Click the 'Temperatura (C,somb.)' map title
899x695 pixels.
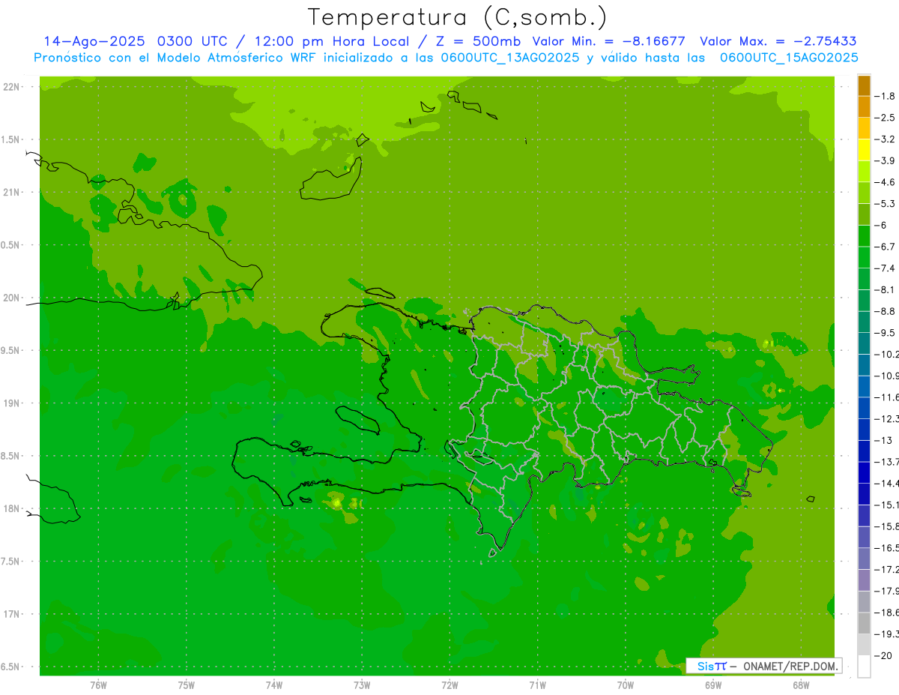pos(457,17)
